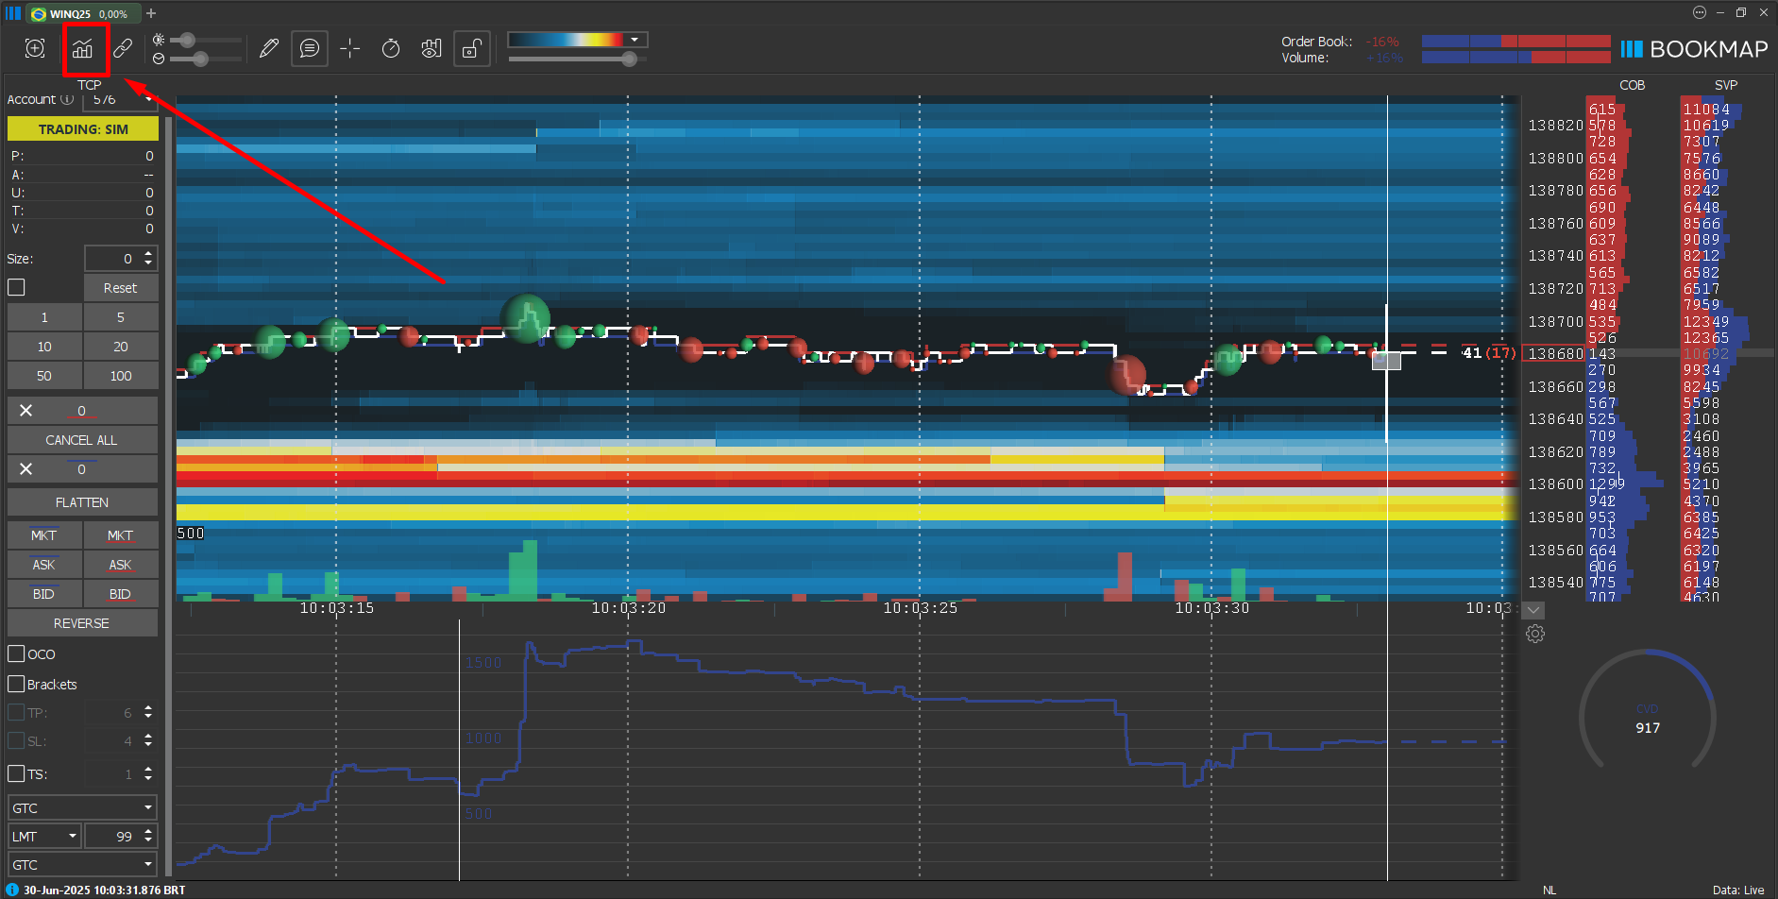Click the REVERSE button
This screenshot has height=899, width=1778.
tap(82, 623)
